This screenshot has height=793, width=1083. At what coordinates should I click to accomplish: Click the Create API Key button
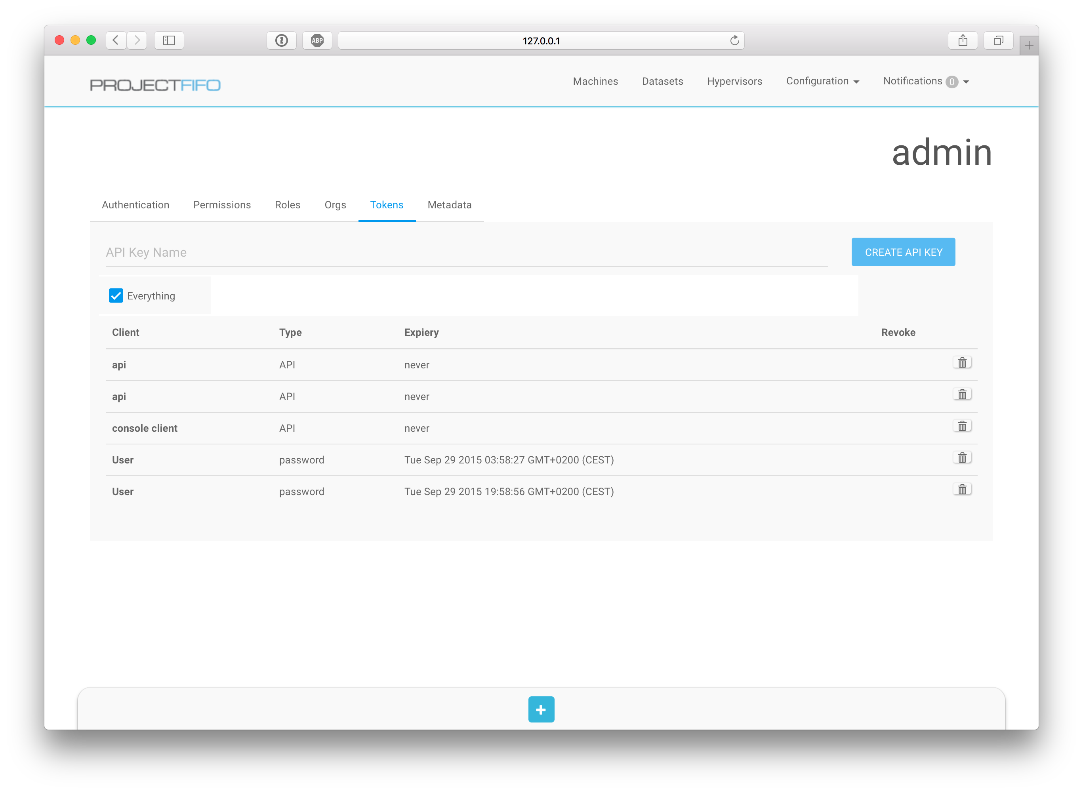pos(903,252)
